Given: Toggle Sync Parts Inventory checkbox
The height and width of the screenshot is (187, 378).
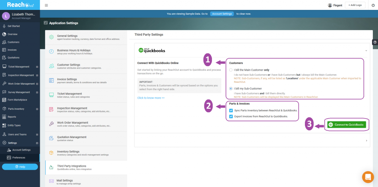Looking at the screenshot, I should click(x=231, y=110).
